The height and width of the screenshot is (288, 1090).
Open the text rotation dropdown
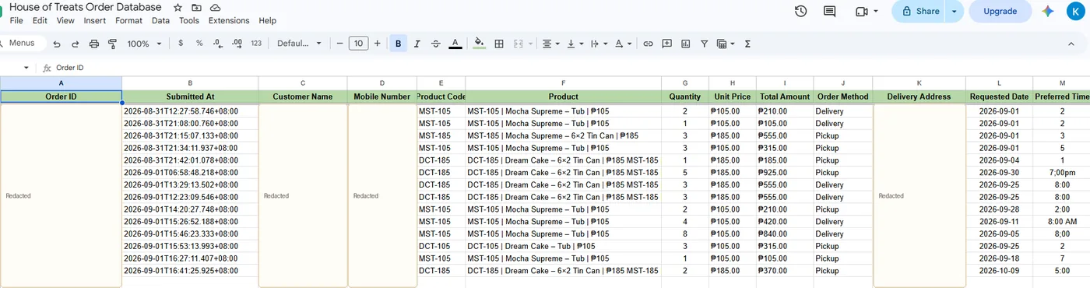coord(623,44)
